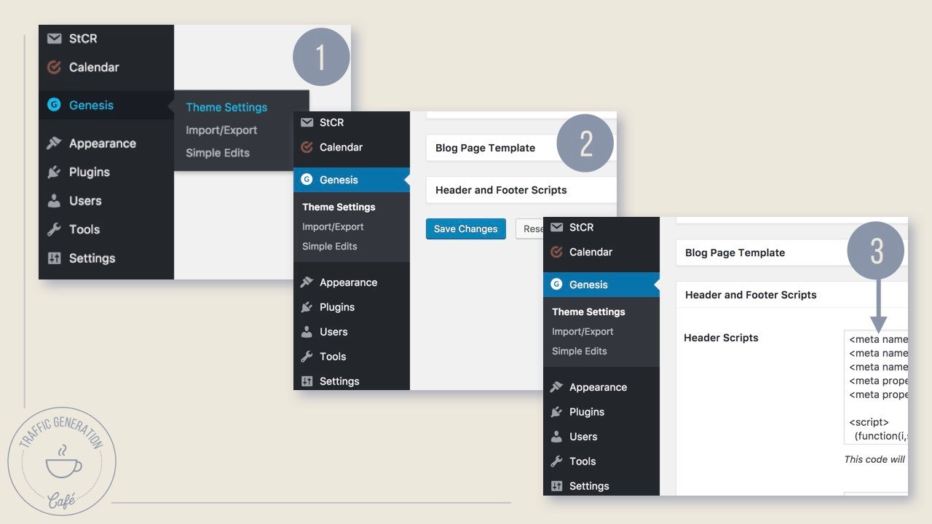Collapse Header and Footer Scripts heading in panel 3
Screen dimensions: 932x524
pyautogui.click(x=751, y=295)
